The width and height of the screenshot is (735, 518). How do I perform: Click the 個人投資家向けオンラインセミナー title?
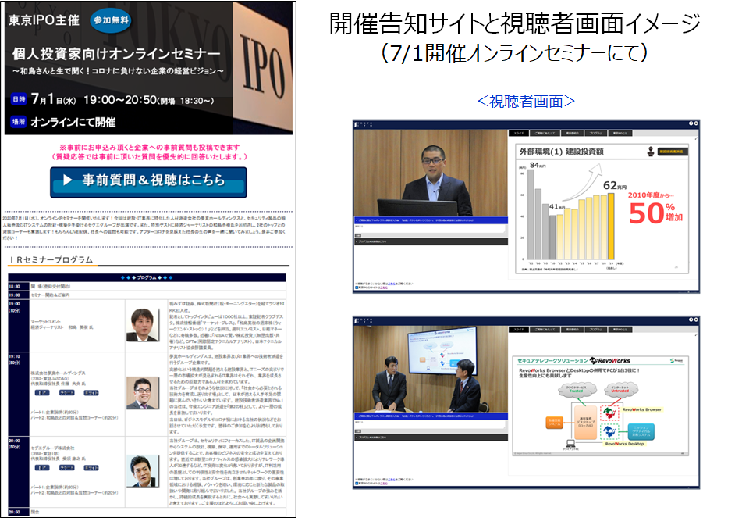pyautogui.click(x=116, y=54)
